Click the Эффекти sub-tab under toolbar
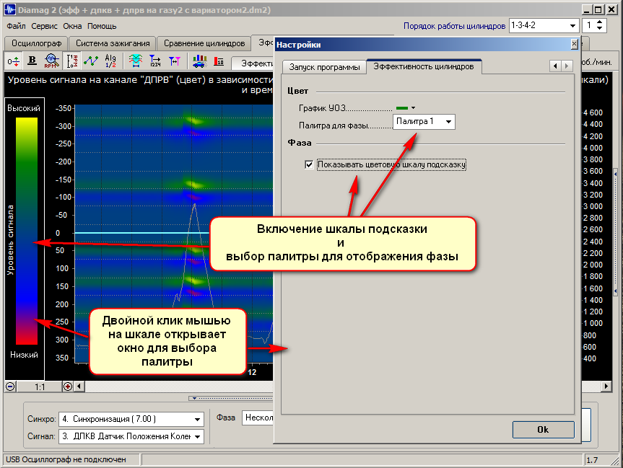The width and height of the screenshot is (623, 468). tap(254, 63)
